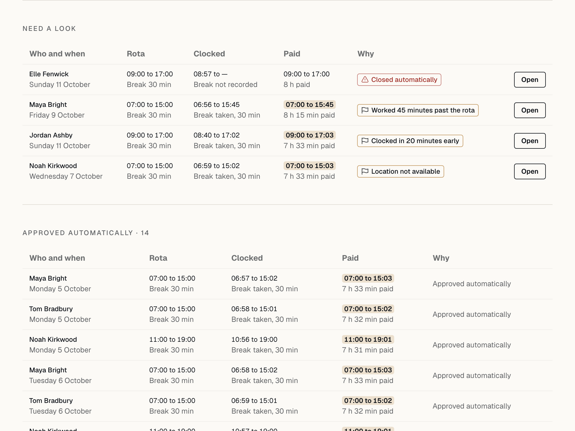575x431 pixels.
Task: Click the Clocked in 20 minutes early label
Action: click(415, 141)
